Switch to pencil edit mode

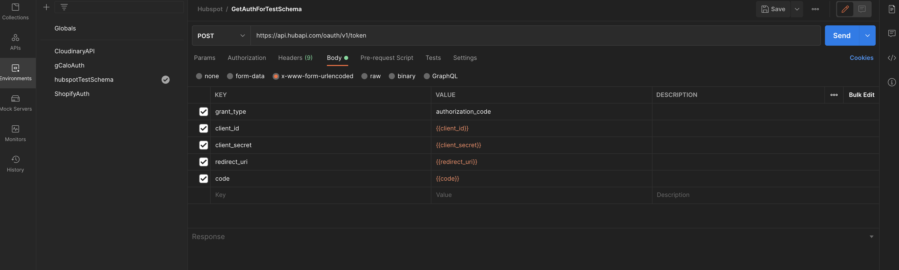click(x=845, y=9)
